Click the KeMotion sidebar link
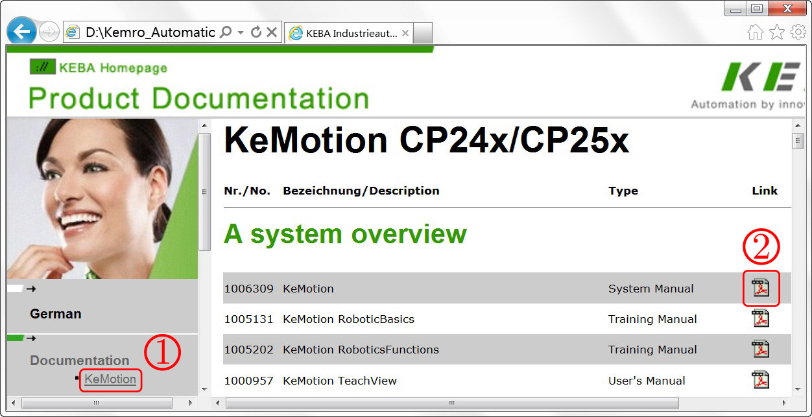Viewport: 812px width, 417px height. (x=110, y=379)
